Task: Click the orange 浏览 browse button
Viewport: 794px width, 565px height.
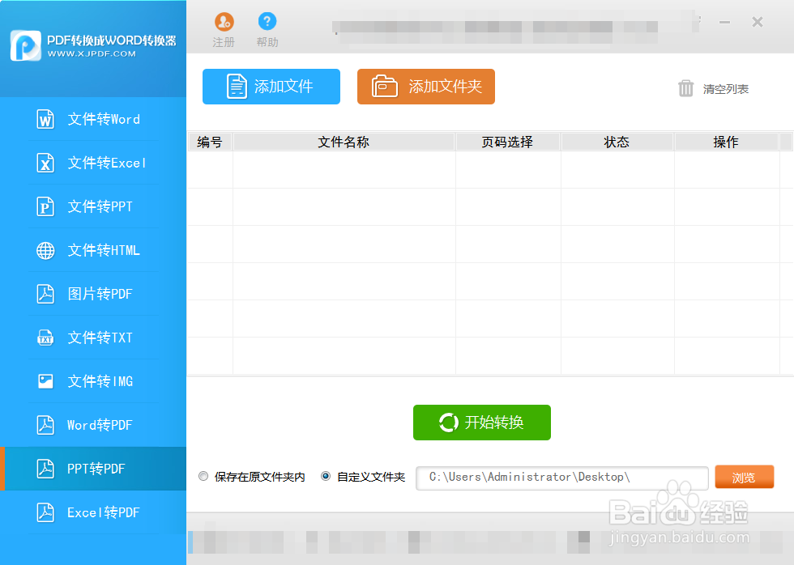Action: pyautogui.click(x=745, y=477)
